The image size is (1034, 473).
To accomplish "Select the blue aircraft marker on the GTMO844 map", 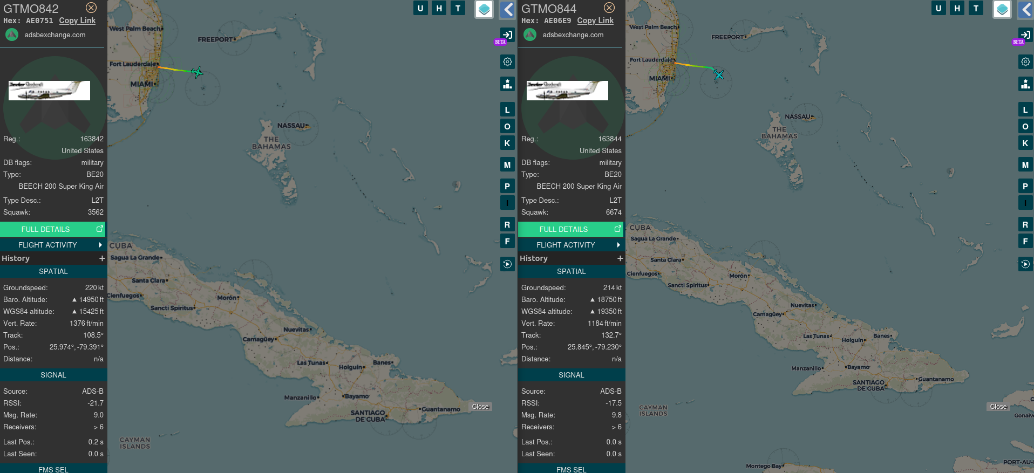I will [x=718, y=74].
